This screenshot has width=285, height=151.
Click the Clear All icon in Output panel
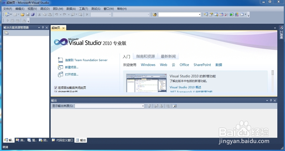tap(168, 106)
